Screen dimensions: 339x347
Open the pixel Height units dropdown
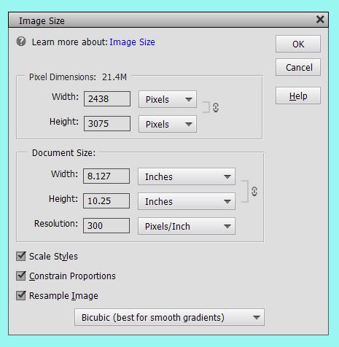click(168, 124)
